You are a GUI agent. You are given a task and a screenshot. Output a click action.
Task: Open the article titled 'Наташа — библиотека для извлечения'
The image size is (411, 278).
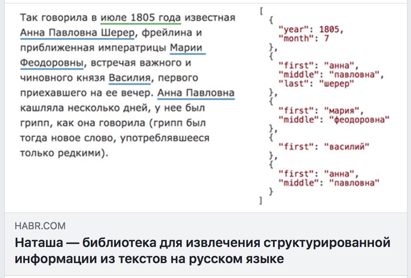coord(202,251)
